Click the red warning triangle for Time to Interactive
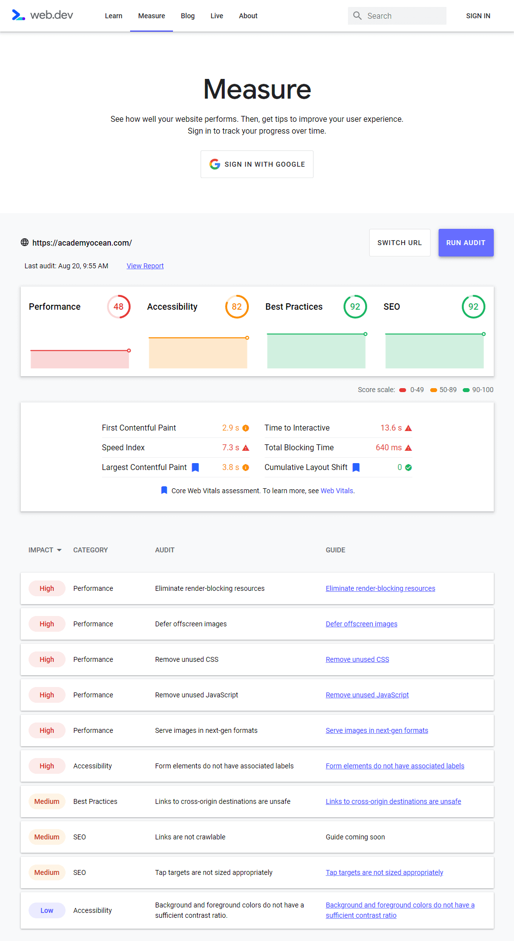 [x=408, y=428]
